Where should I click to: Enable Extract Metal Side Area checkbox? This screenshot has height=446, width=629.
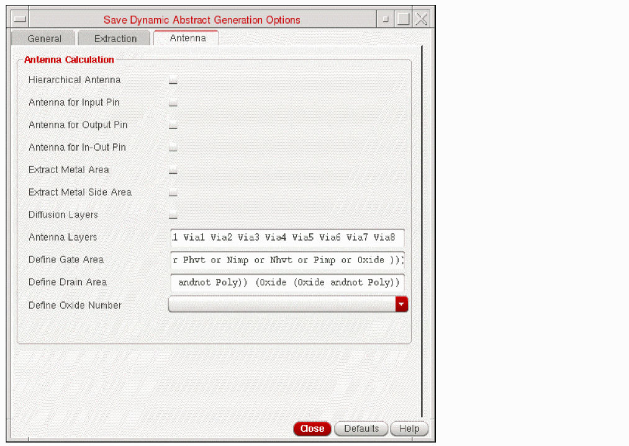(x=173, y=192)
